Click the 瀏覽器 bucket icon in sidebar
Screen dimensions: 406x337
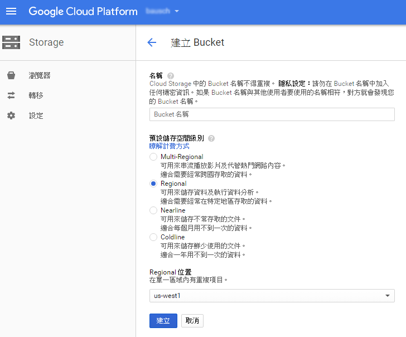click(x=11, y=75)
